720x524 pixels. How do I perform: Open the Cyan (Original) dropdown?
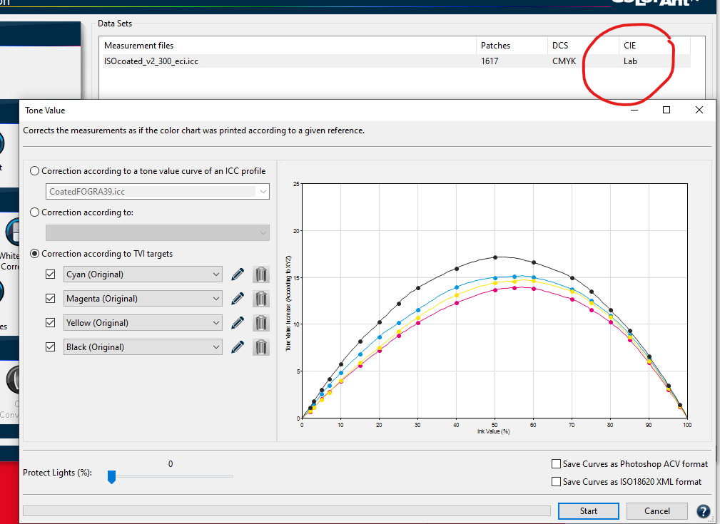[143, 274]
